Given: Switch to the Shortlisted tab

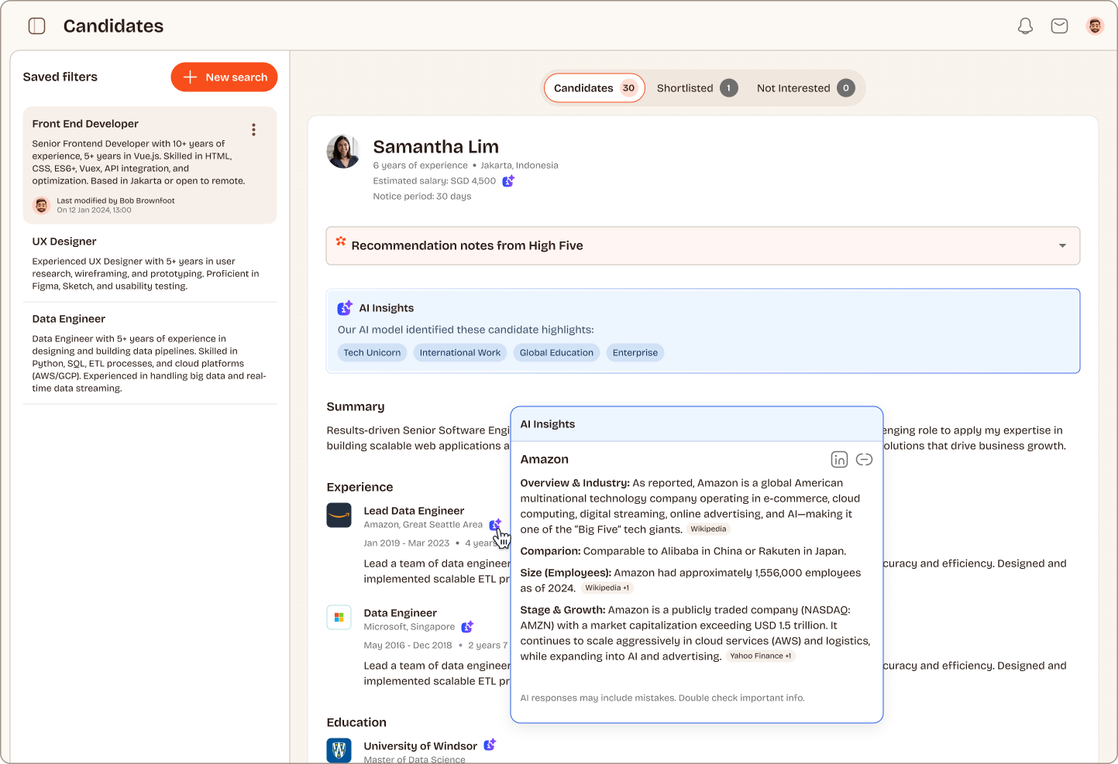Looking at the screenshot, I should click(685, 87).
